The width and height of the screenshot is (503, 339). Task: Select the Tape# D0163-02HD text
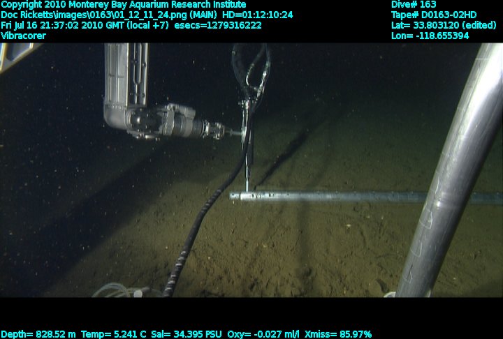pyautogui.click(x=434, y=15)
